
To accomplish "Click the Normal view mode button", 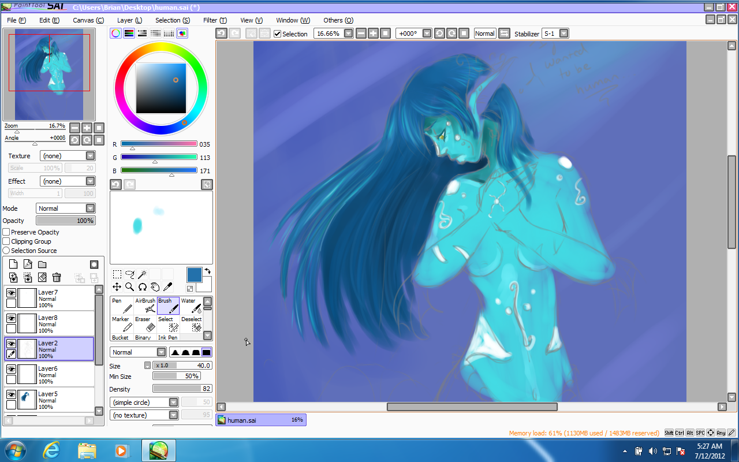I will click(484, 33).
